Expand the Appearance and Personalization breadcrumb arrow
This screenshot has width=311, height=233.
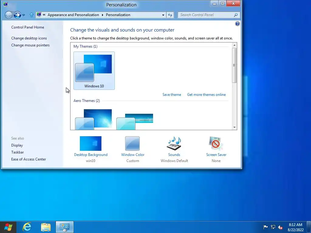[103, 15]
